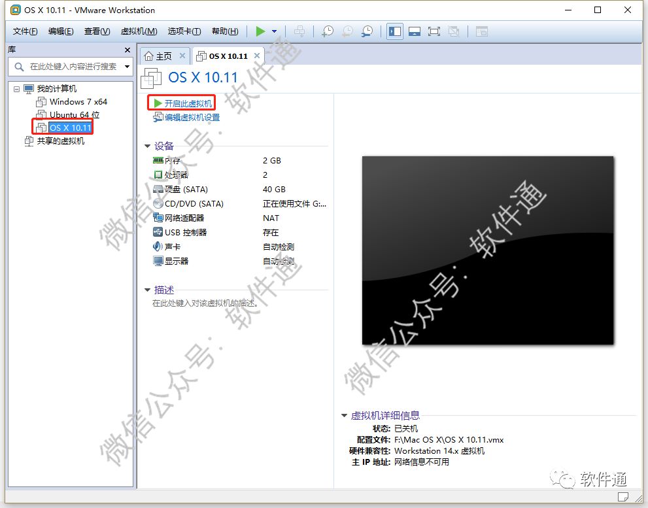Click the 40 GB disk size value

[x=274, y=190]
